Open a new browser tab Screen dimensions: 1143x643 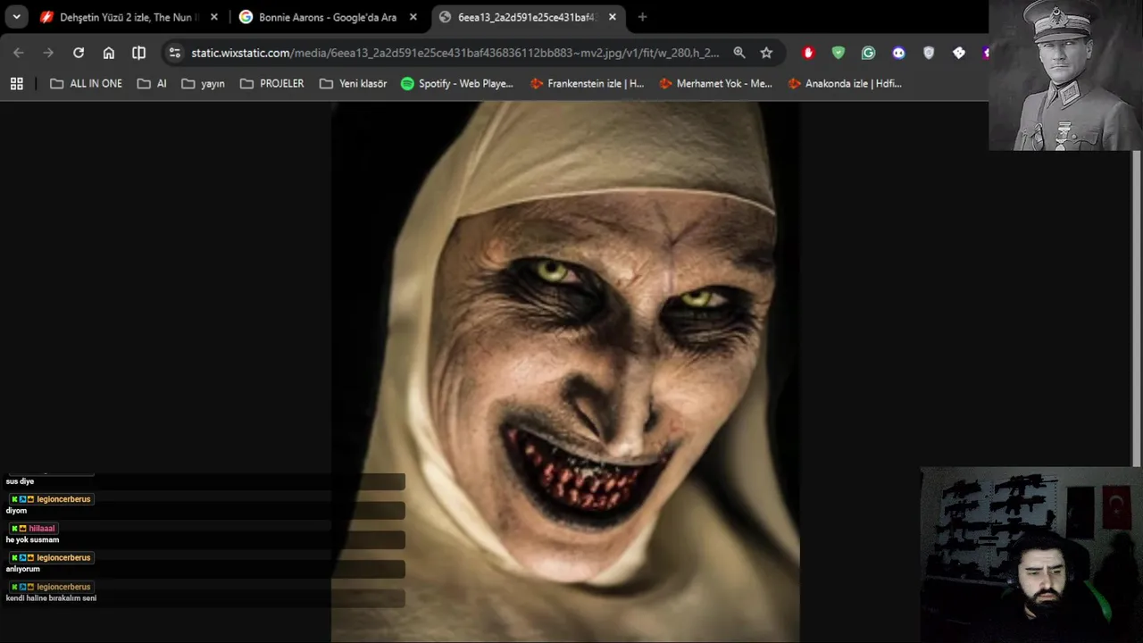pos(642,17)
